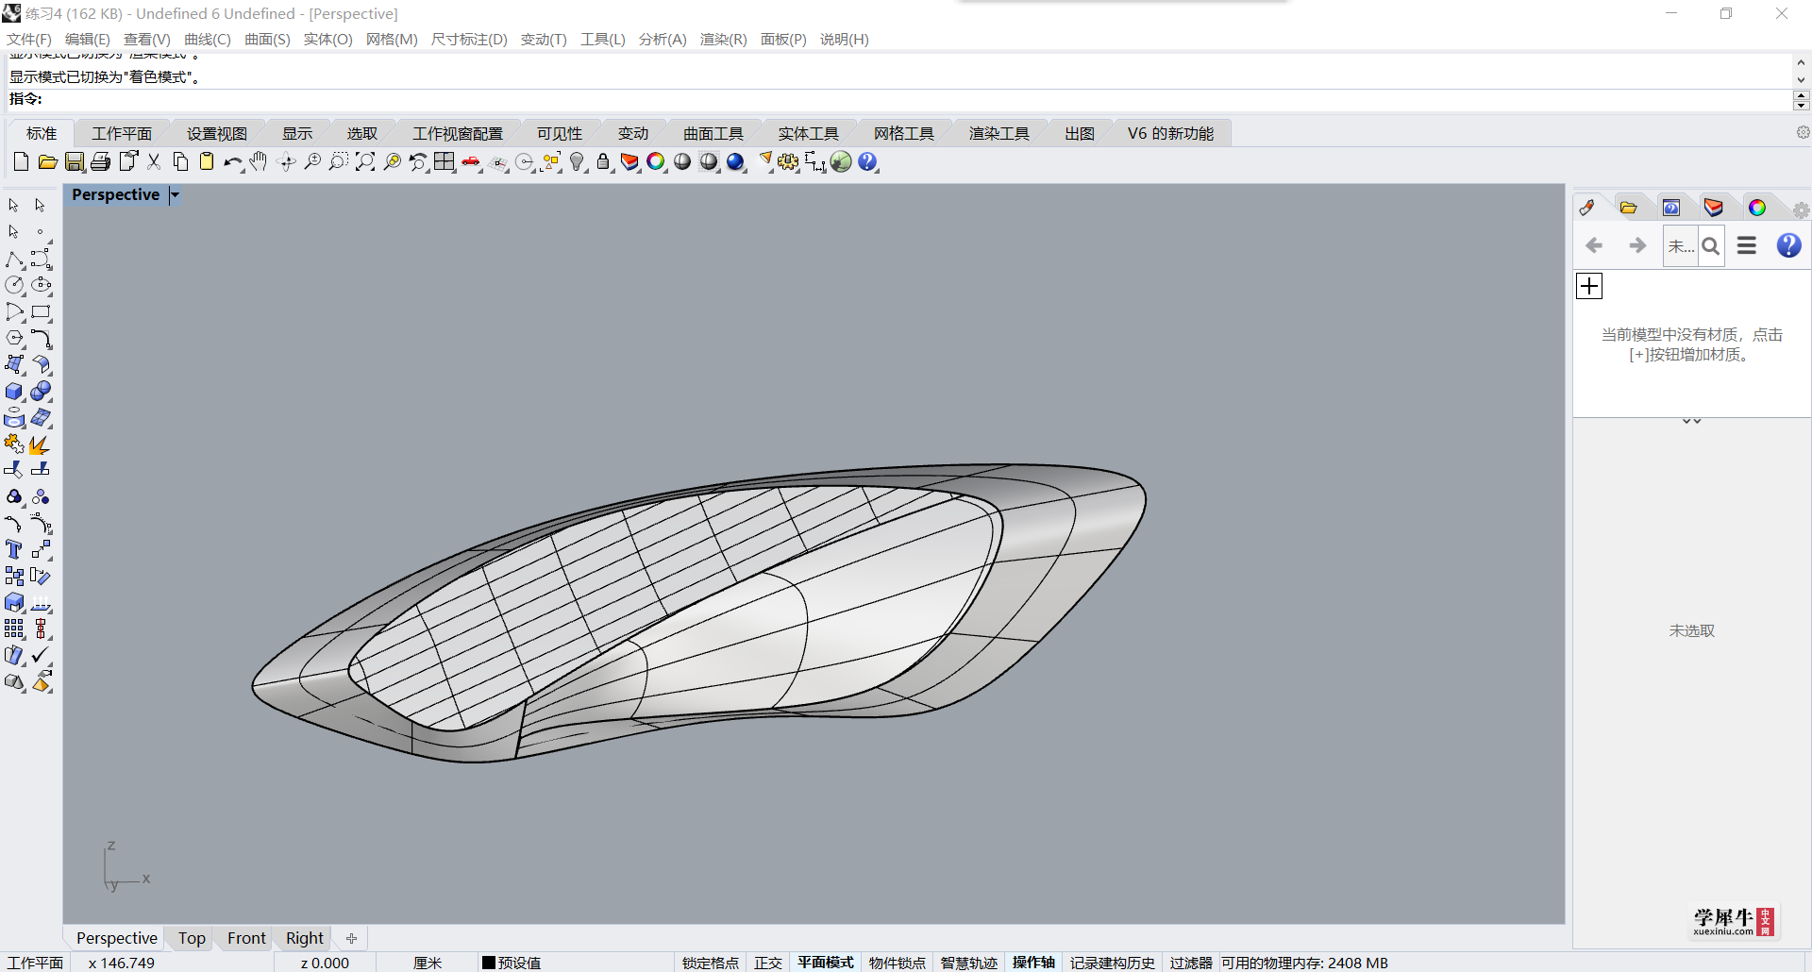Screen dimensions: 1812x972
Task: Switch to the Right viewport tab
Action: coord(305,938)
